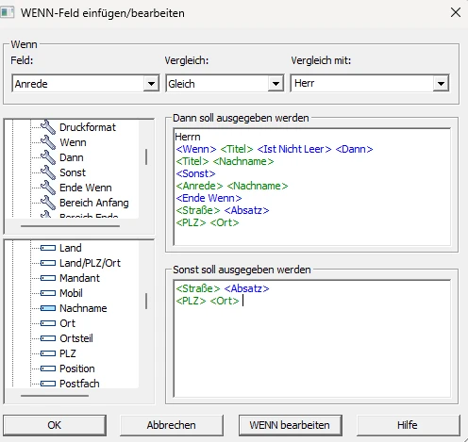Click the Abbrechen button
The image size is (468, 442).
[172, 425]
